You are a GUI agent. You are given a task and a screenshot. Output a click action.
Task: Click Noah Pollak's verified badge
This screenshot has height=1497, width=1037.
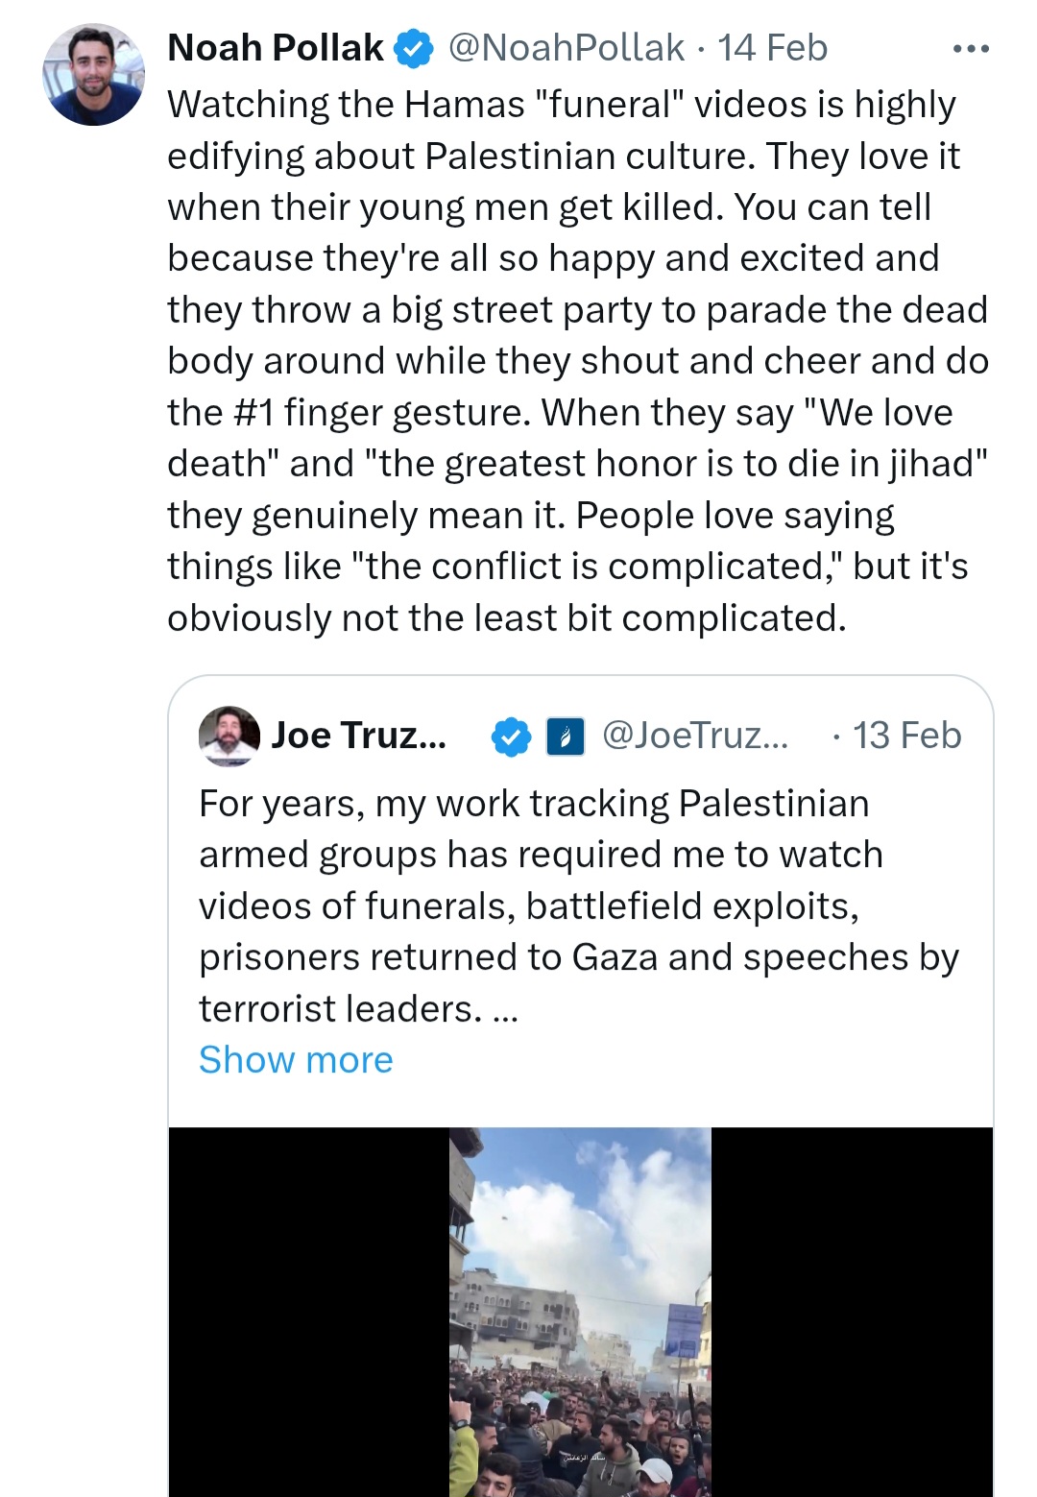(x=414, y=48)
